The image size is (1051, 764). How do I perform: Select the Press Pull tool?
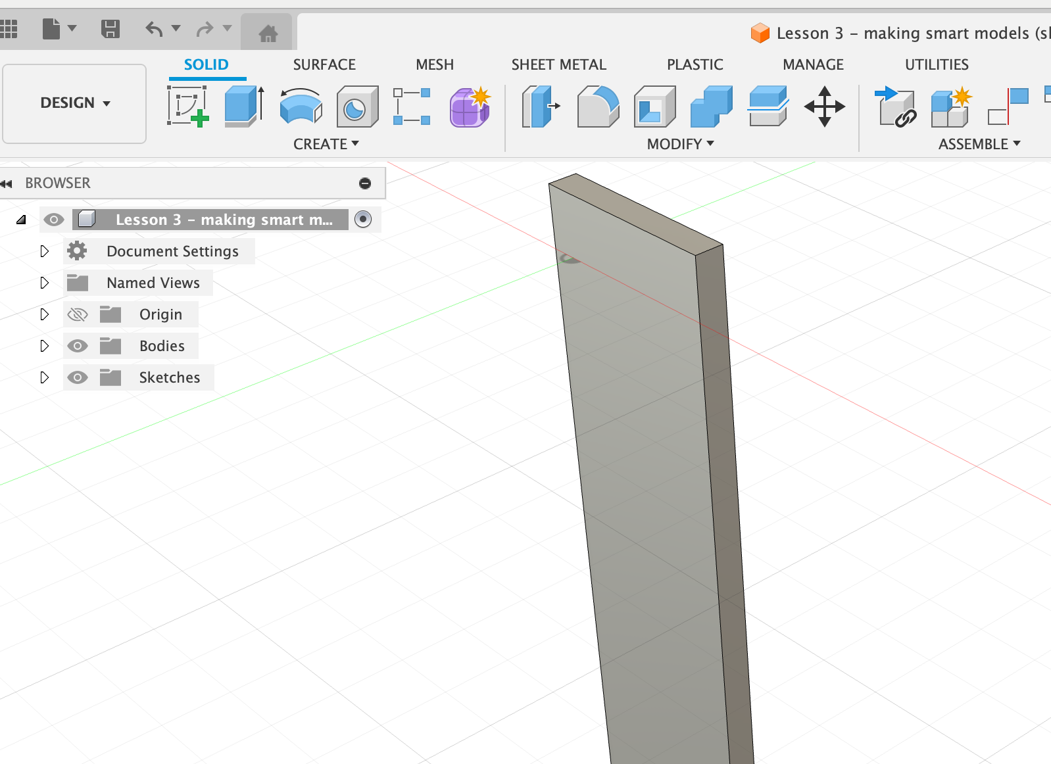[540, 106]
